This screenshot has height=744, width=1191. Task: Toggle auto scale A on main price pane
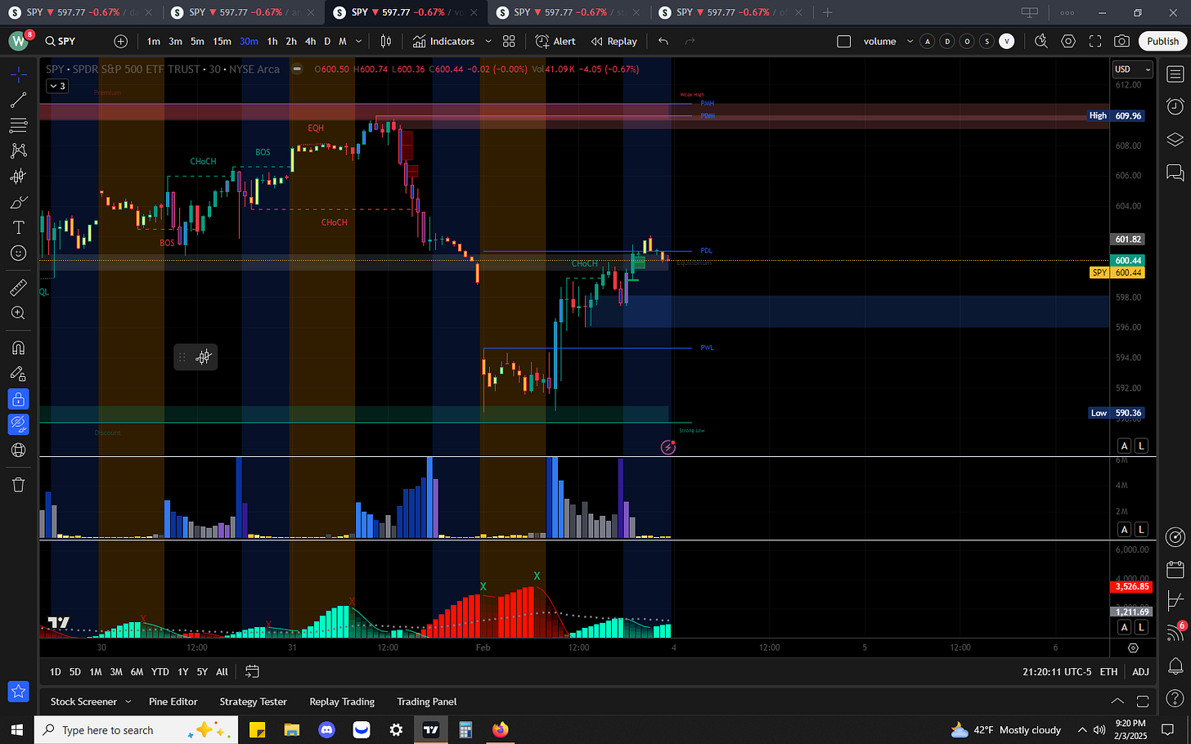[x=1125, y=446]
